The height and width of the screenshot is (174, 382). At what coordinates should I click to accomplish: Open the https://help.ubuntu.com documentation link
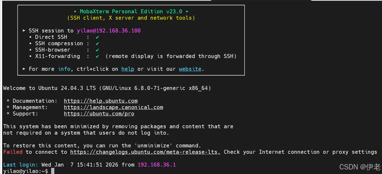[x=101, y=101]
